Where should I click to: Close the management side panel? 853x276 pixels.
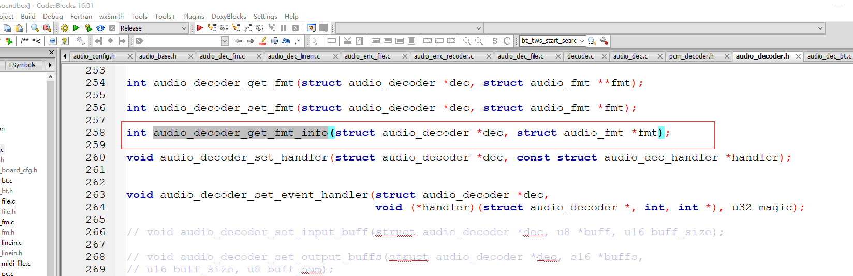pyautogui.click(x=51, y=52)
